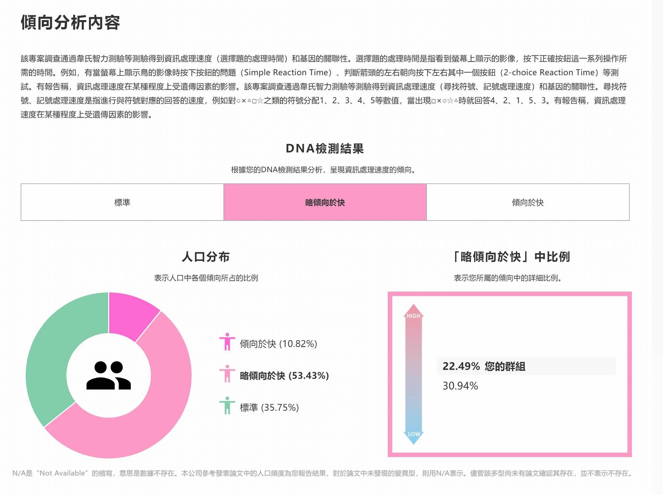Select the highlighted 略傾向於快 segment
663x495 pixels.
coord(325,202)
